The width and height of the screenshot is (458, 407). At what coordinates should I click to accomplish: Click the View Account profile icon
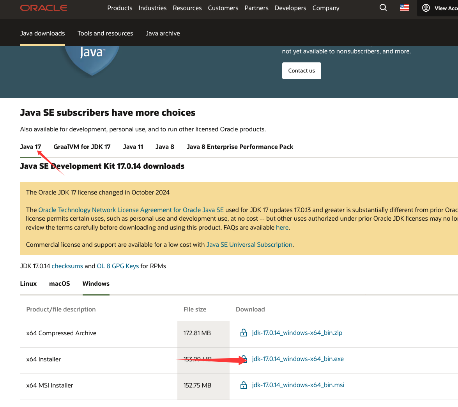pos(426,8)
